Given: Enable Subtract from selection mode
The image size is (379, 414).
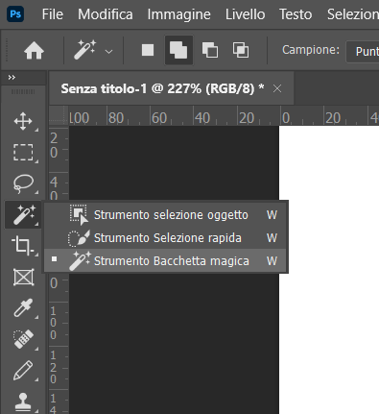Looking at the screenshot, I should (x=210, y=50).
